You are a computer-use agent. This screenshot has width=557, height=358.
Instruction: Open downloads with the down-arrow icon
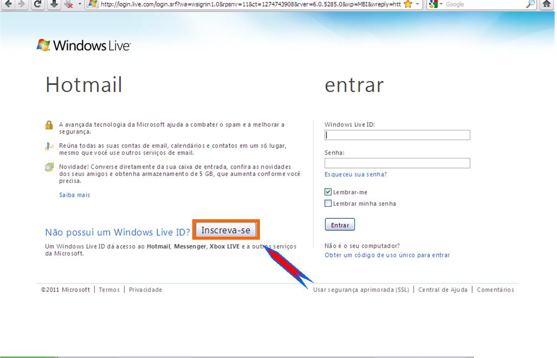tap(54, 4)
